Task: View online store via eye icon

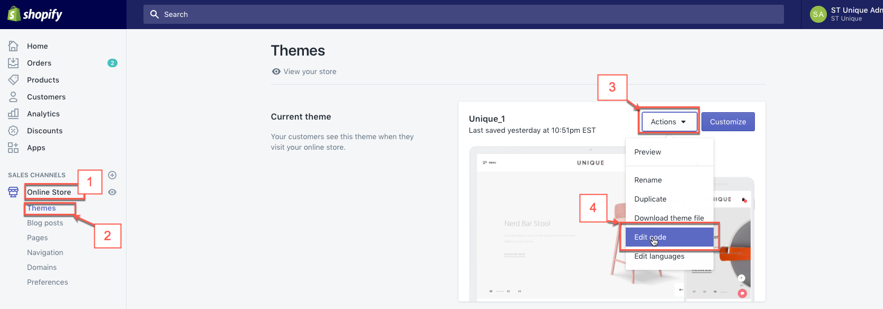Action: 112,192
